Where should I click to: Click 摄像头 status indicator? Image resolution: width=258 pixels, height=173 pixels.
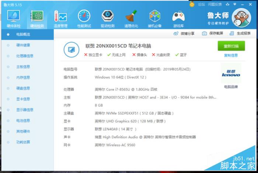pyautogui.click(x=140, y=55)
